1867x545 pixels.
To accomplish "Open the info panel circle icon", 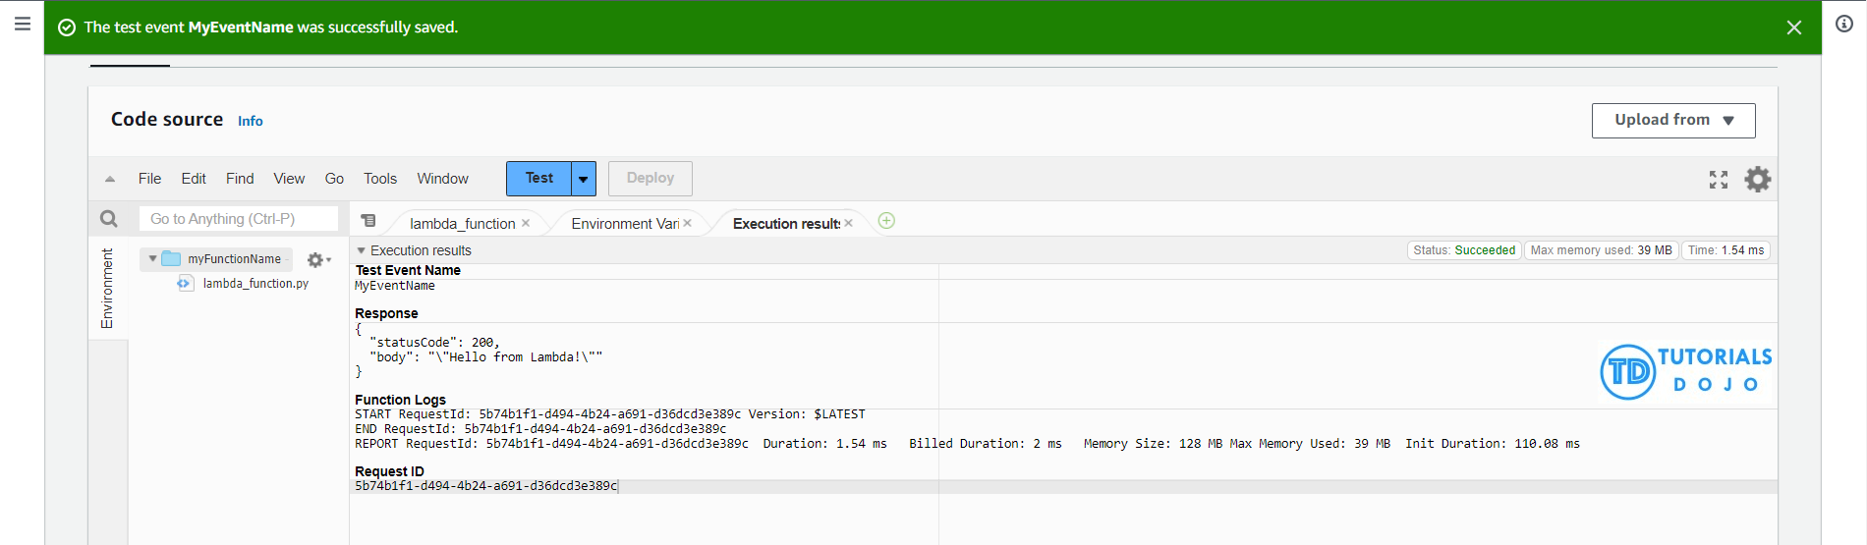I will (1843, 24).
